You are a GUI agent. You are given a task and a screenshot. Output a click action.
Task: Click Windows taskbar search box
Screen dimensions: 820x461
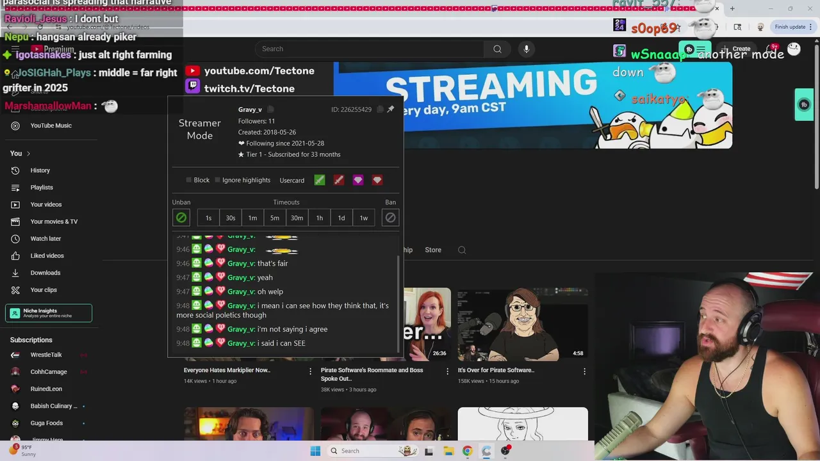[x=373, y=451]
